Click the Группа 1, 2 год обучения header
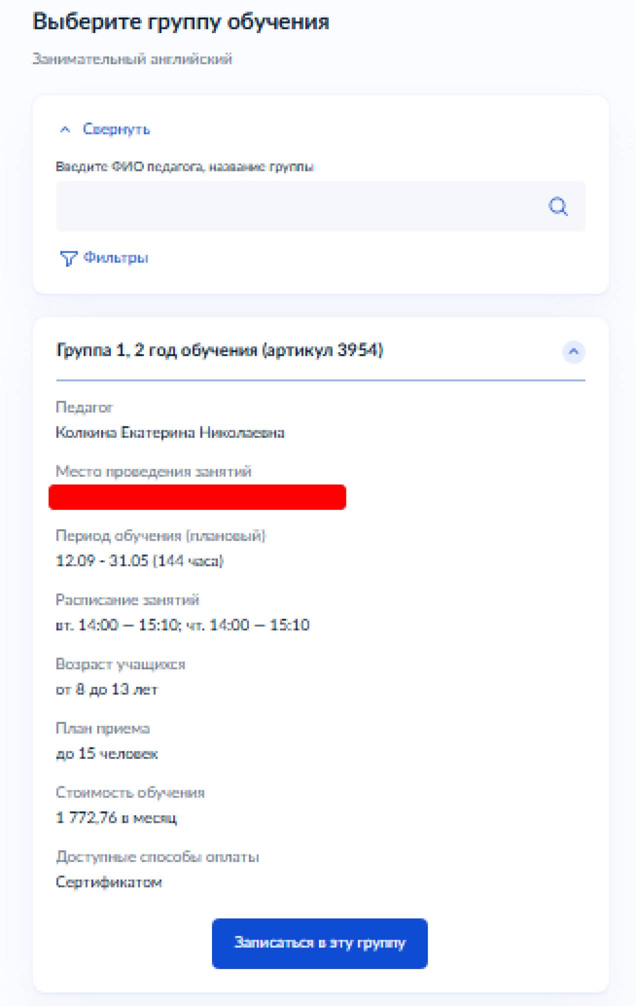This screenshot has height=1006, width=636. (219, 350)
